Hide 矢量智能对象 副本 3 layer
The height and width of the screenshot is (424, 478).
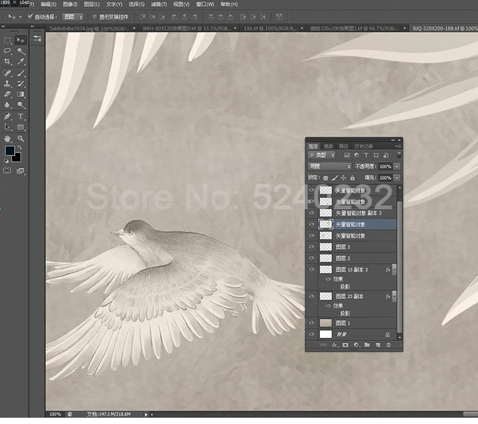point(312,212)
